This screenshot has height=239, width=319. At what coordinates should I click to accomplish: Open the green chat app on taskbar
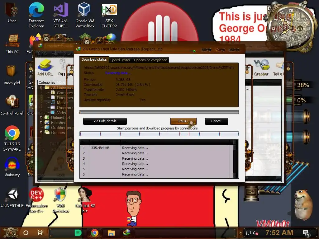[78, 233]
